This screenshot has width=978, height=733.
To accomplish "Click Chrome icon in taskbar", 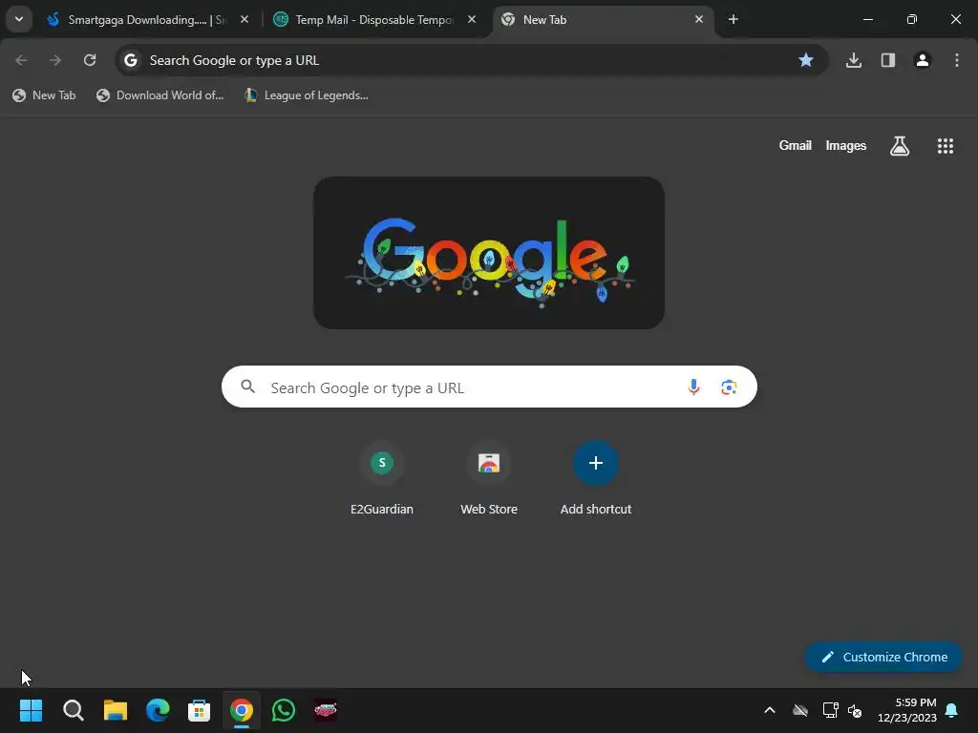I will (x=242, y=710).
